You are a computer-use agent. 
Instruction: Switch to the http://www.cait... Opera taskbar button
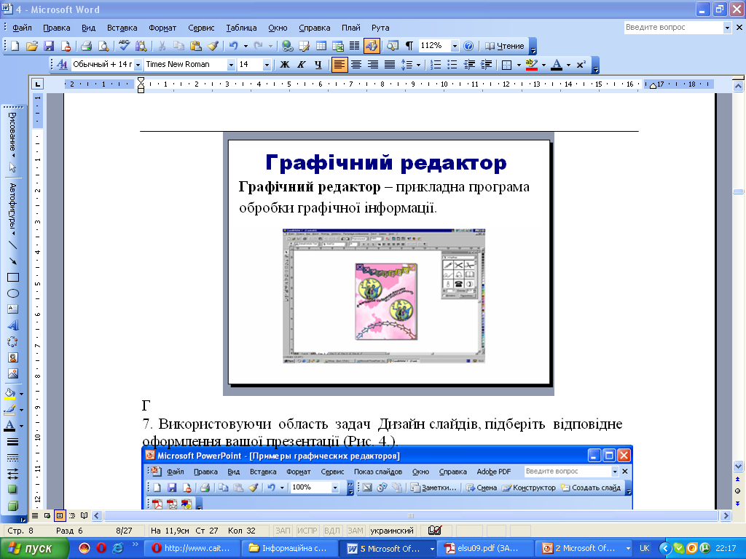tap(192, 549)
